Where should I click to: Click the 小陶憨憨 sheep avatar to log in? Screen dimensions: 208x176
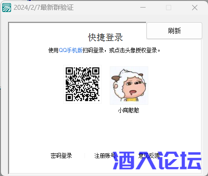point(129,85)
